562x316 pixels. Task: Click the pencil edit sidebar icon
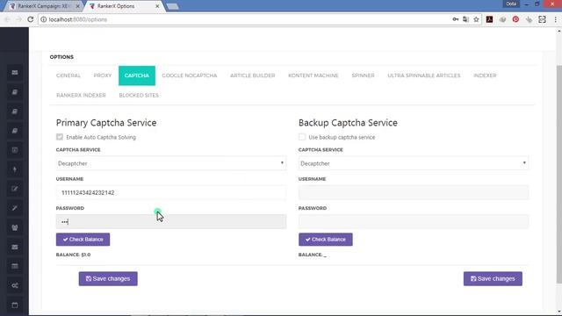click(x=15, y=189)
